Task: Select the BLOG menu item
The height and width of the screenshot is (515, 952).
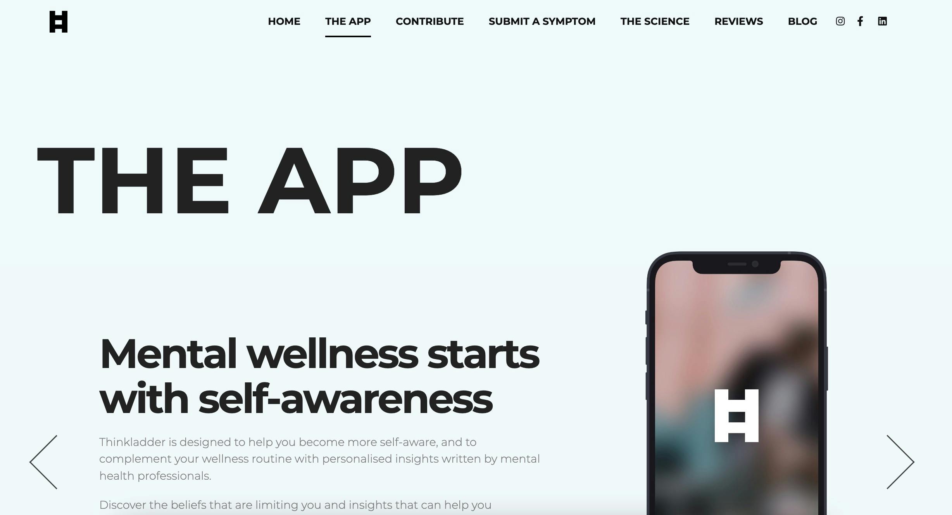Action: pyautogui.click(x=802, y=21)
